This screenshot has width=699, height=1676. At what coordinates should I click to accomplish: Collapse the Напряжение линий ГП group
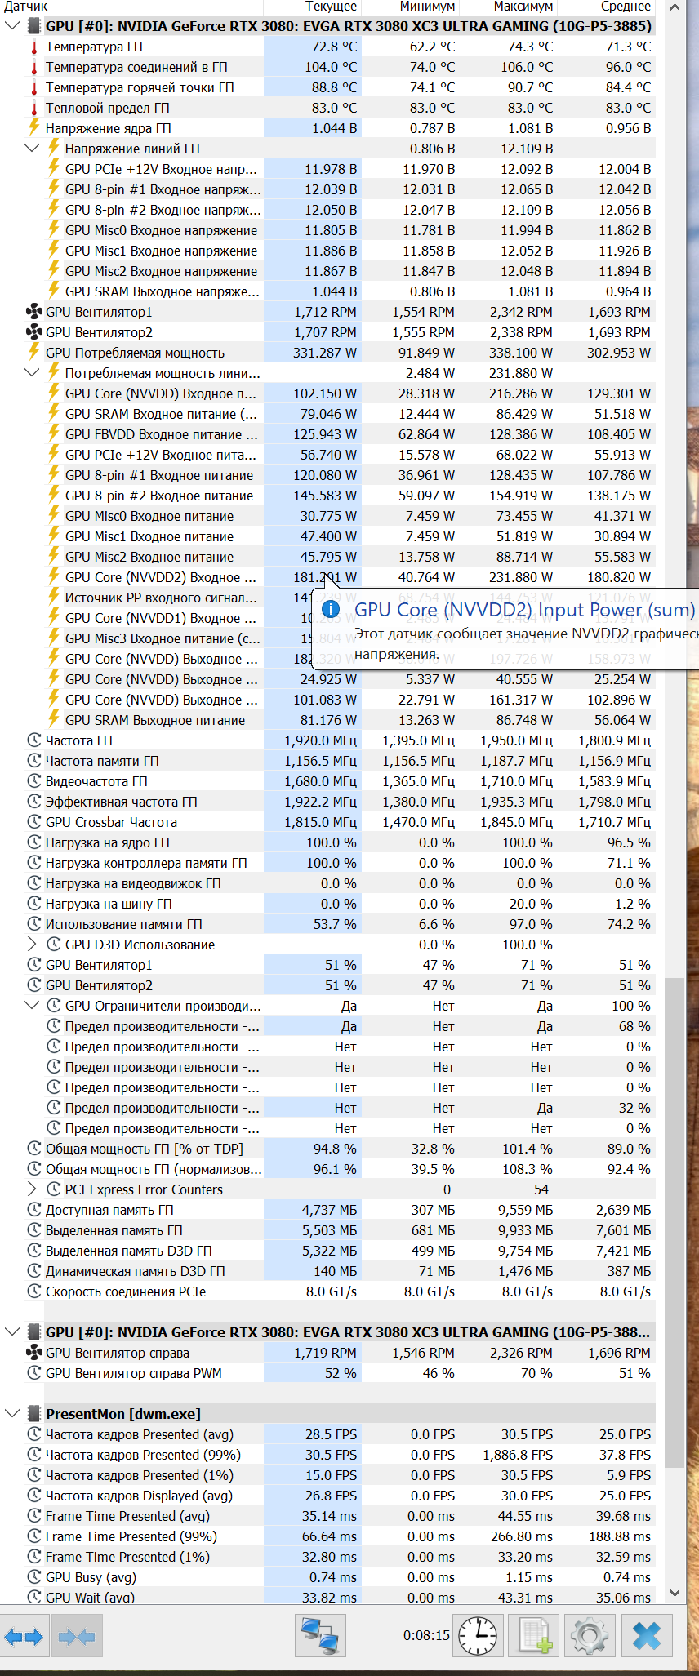tap(32, 149)
